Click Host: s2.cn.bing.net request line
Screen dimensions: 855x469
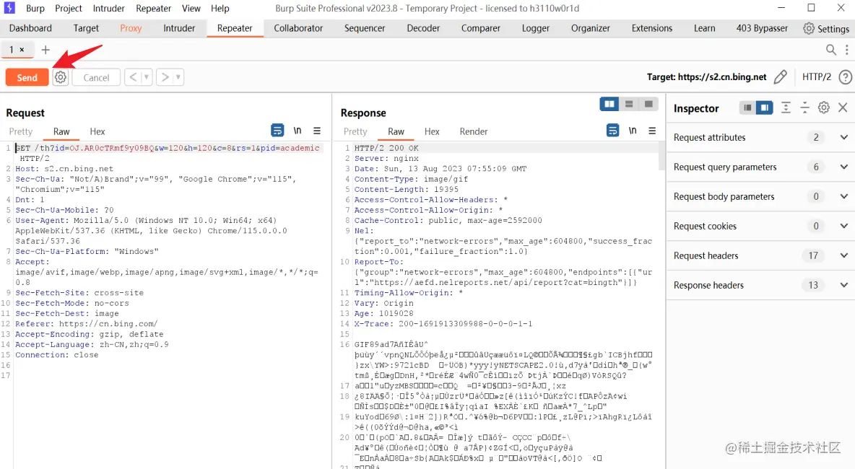pyautogui.click(x=64, y=169)
